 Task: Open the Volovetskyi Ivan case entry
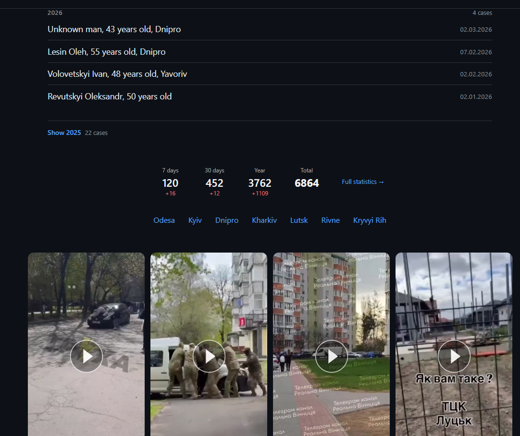[x=270, y=74]
